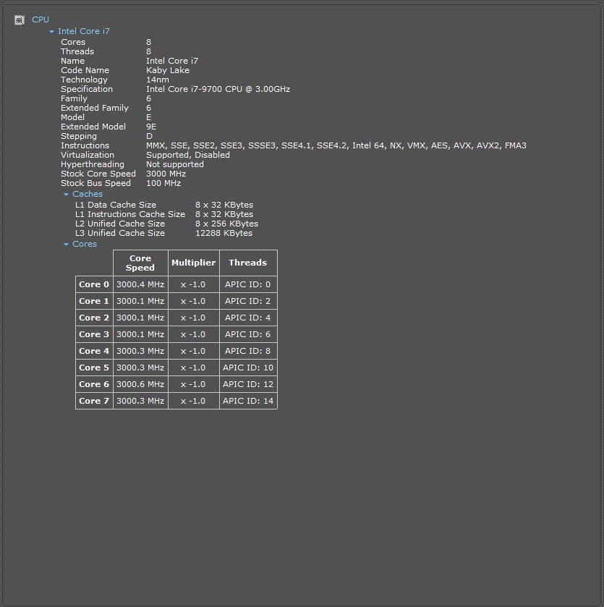This screenshot has height=607, width=604.
Task: Click the Core 7 multiplier cell
Action: [193, 401]
